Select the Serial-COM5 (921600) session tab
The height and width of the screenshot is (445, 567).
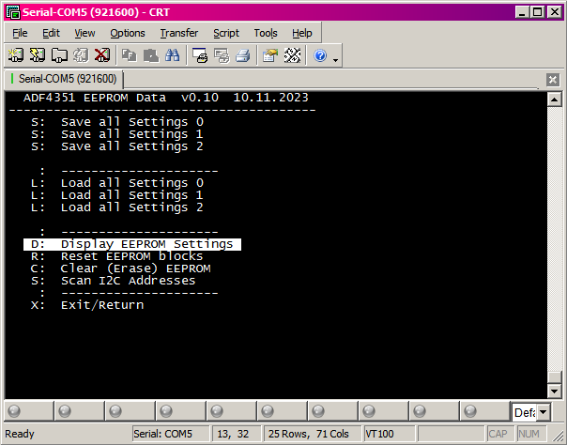tap(64, 79)
